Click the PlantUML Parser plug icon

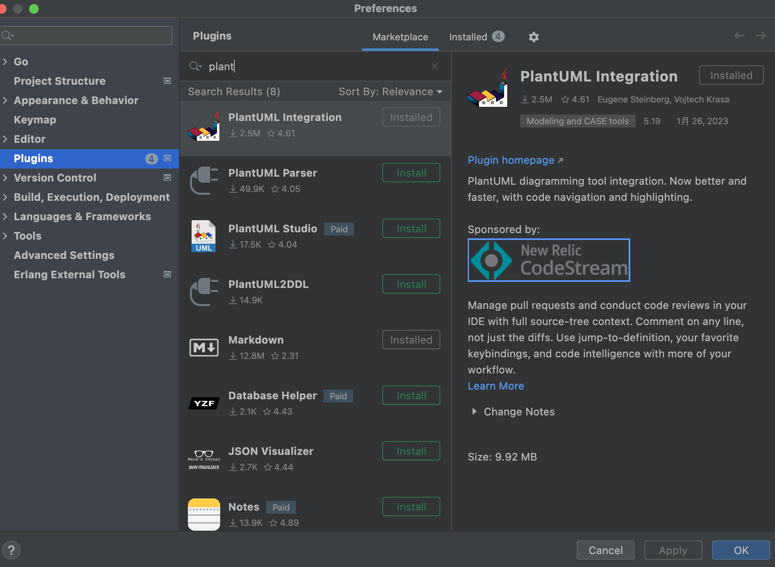click(x=204, y=181)
